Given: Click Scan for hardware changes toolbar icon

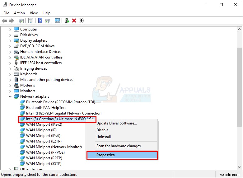Looking at the screenshot, I should [x=57, y=21].
